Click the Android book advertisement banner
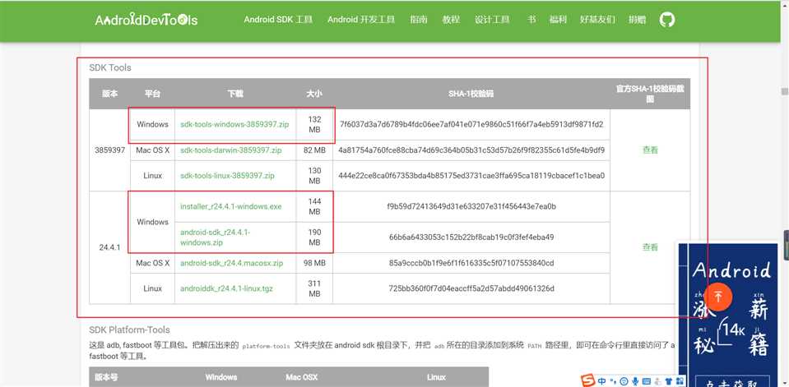Image resolution: width=789 pixels, height=387 pixels. pyautogui.click(x=727, y=316)
